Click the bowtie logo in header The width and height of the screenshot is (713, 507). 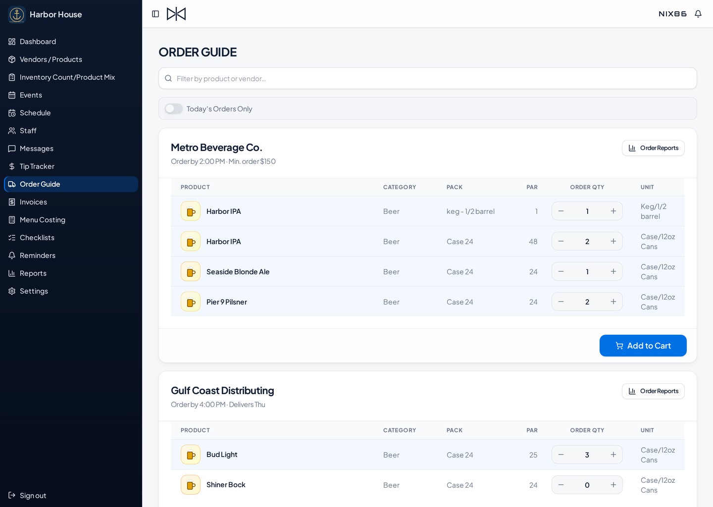[x=176, y=14]
